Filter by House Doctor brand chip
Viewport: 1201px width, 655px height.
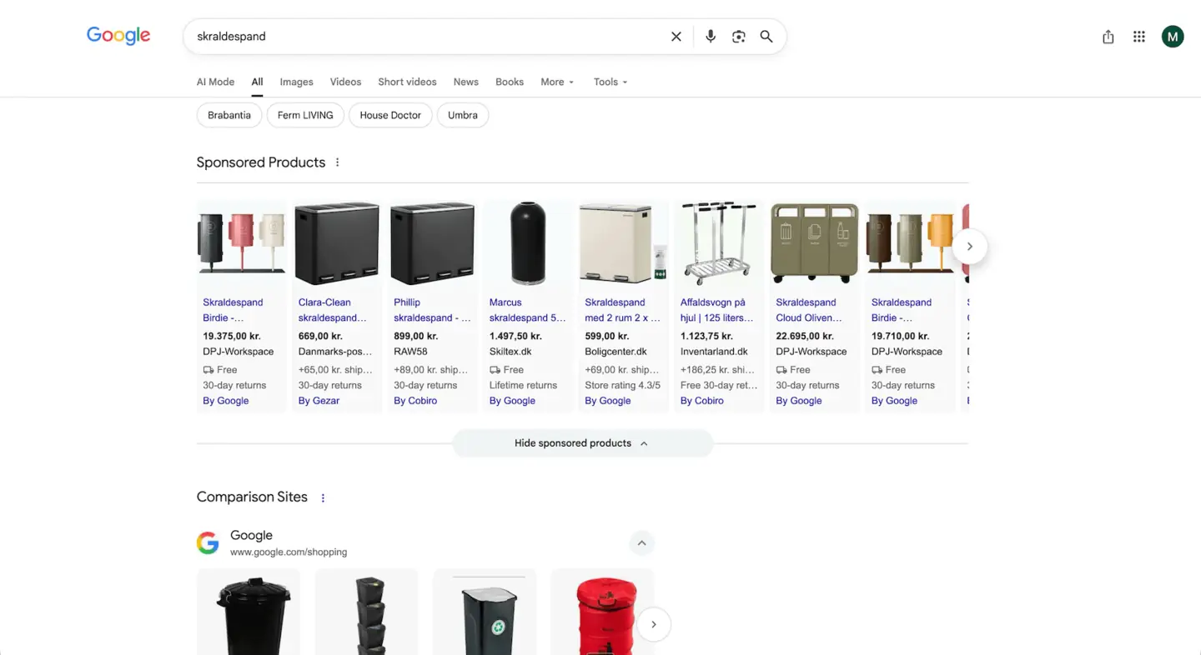390,115
